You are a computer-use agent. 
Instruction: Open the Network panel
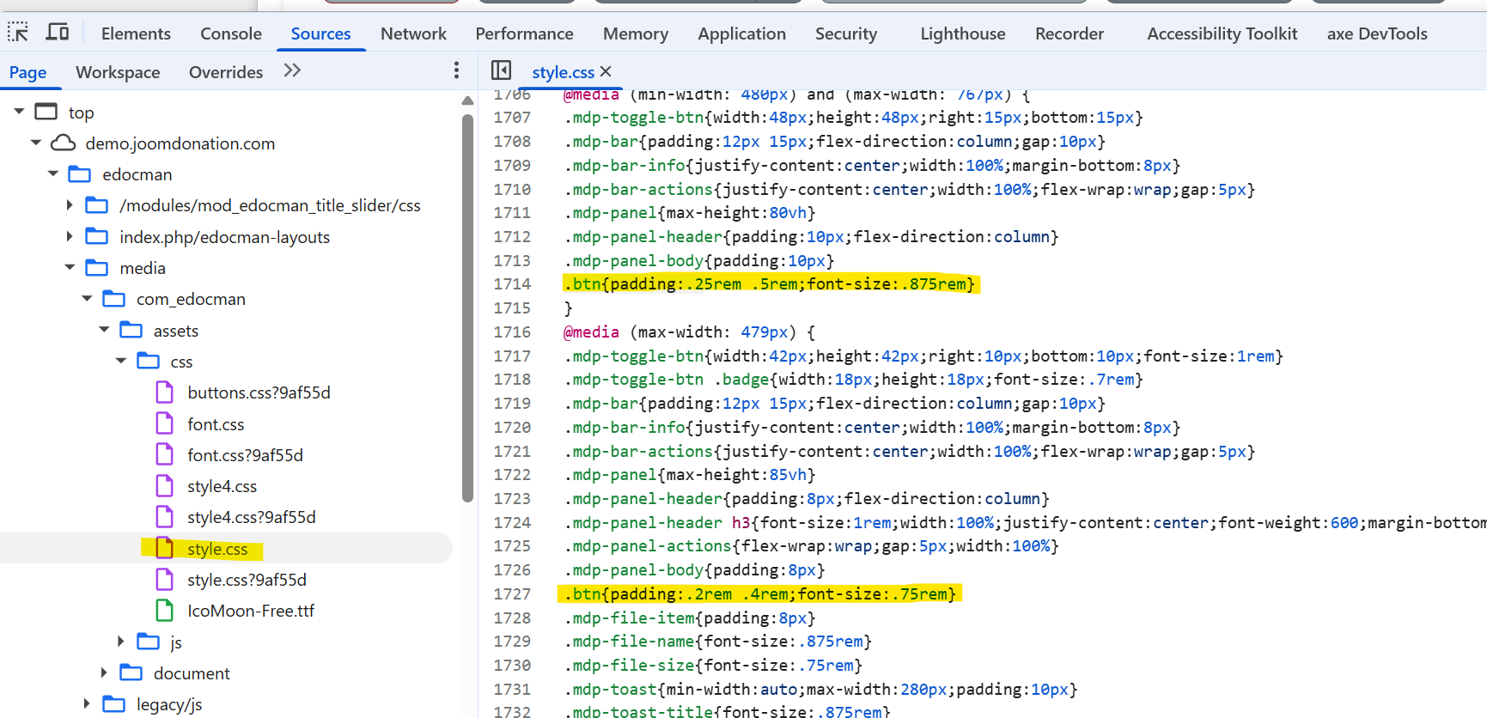tap(413, 33)
